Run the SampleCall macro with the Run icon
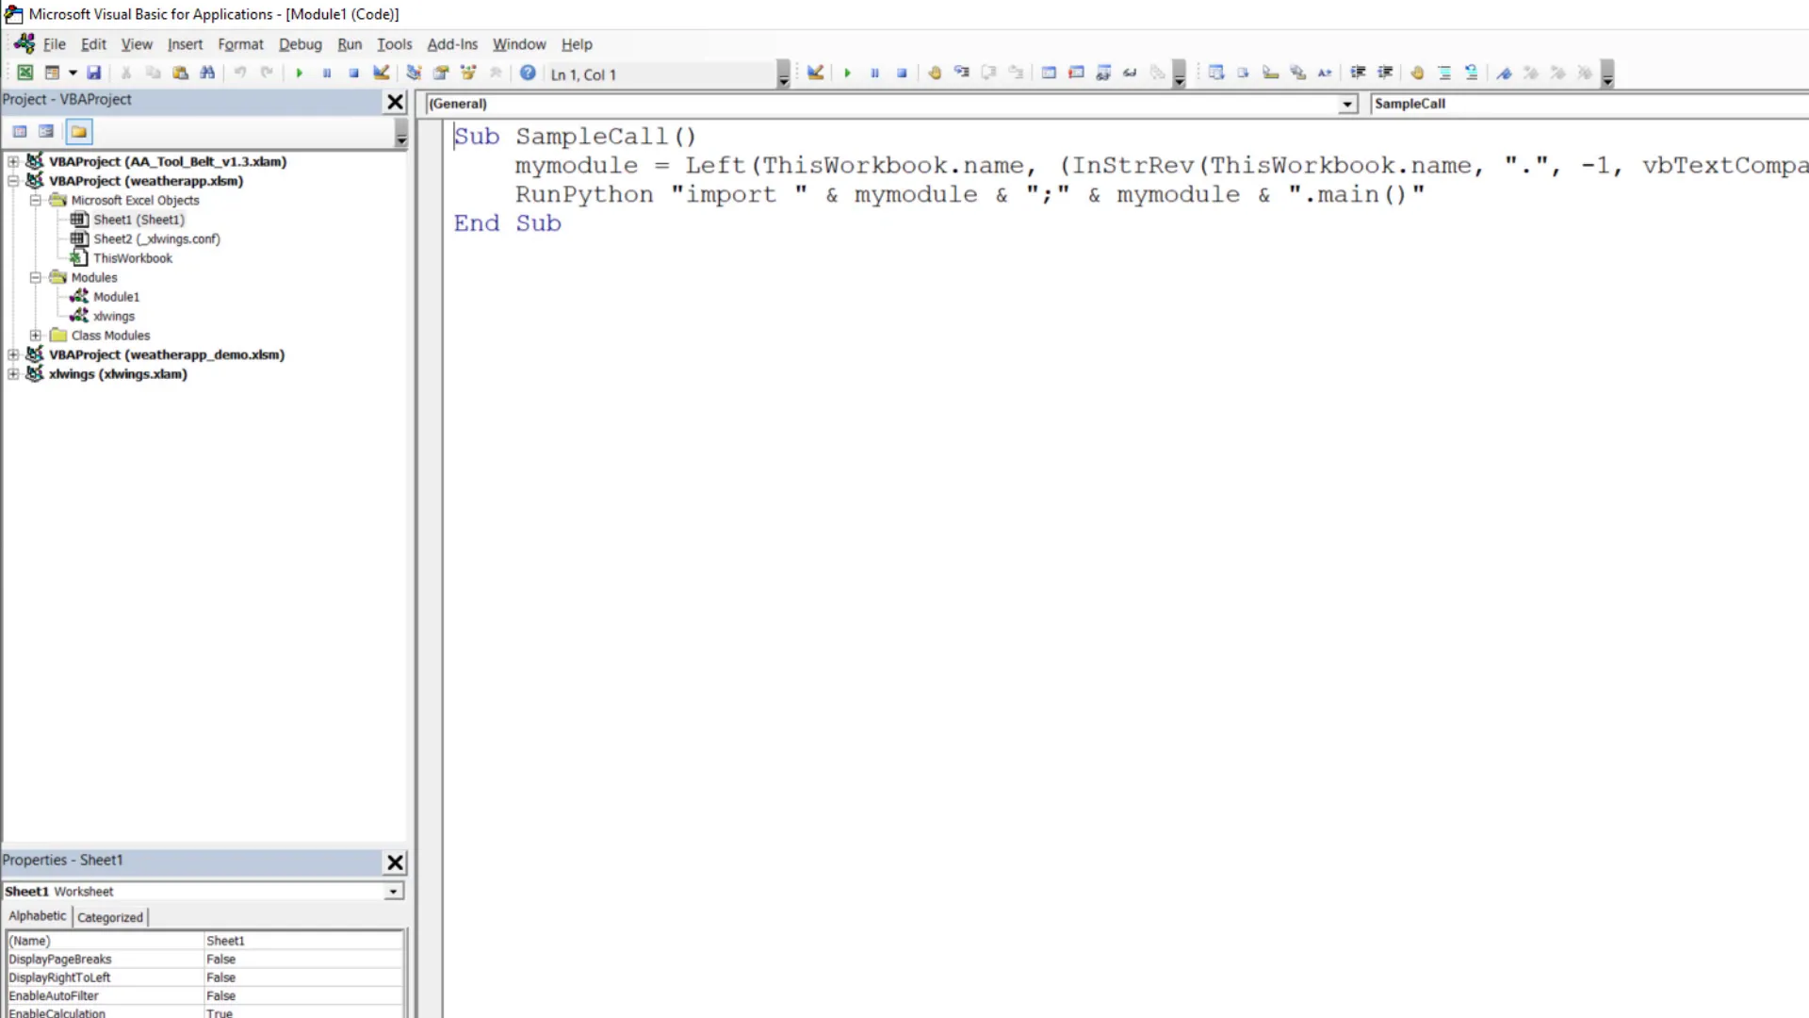The width and height of the screenshot is (1809, 1018). [x=299, y=73]
